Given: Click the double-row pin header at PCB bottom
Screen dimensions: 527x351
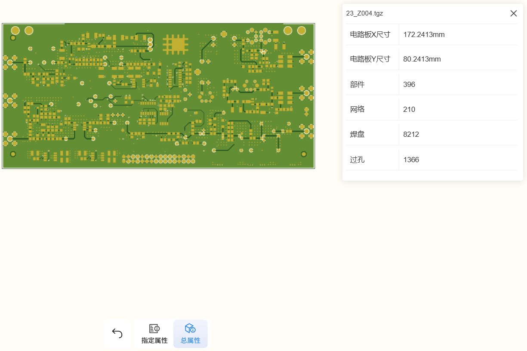Looking at the screenshot, I should pos(159,159).
